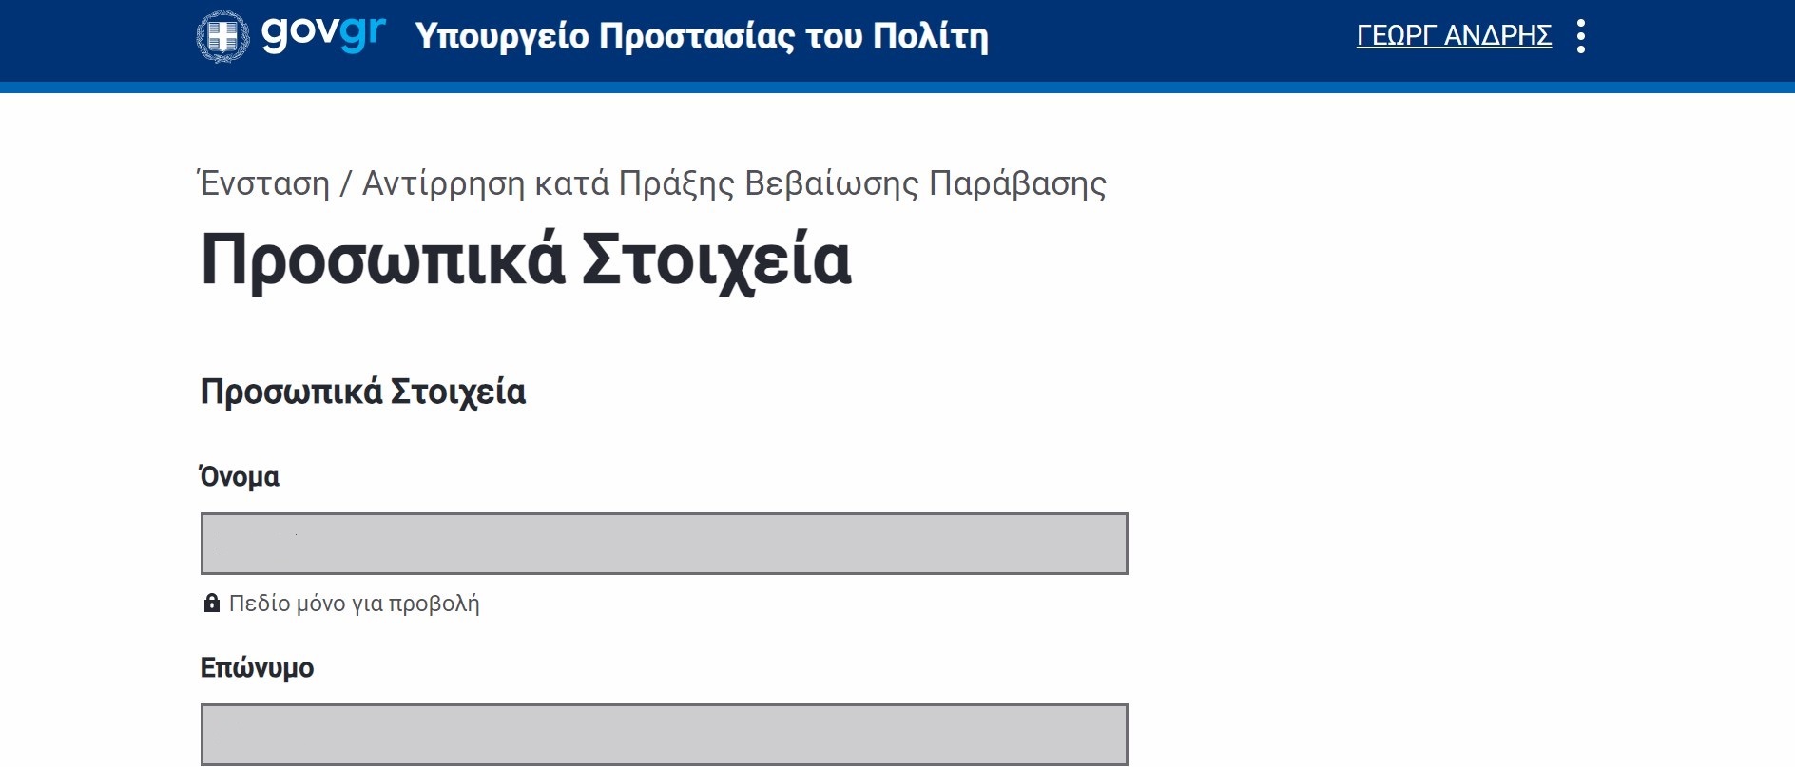This screenshot has height=767, width=1795.
Task: Click the word Υπουργείο in the header title
Action: tap(502, 36)
